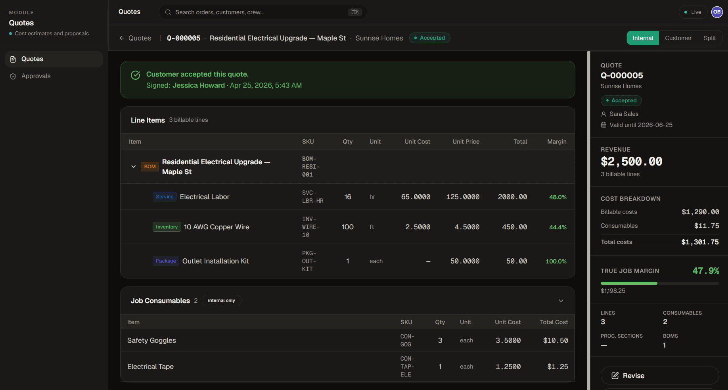This screenshot has width=728, height=390.
Task: Click the Q-000005 quote number in breadcrumb
Action: pyautogui.click(x=184, y=38)
